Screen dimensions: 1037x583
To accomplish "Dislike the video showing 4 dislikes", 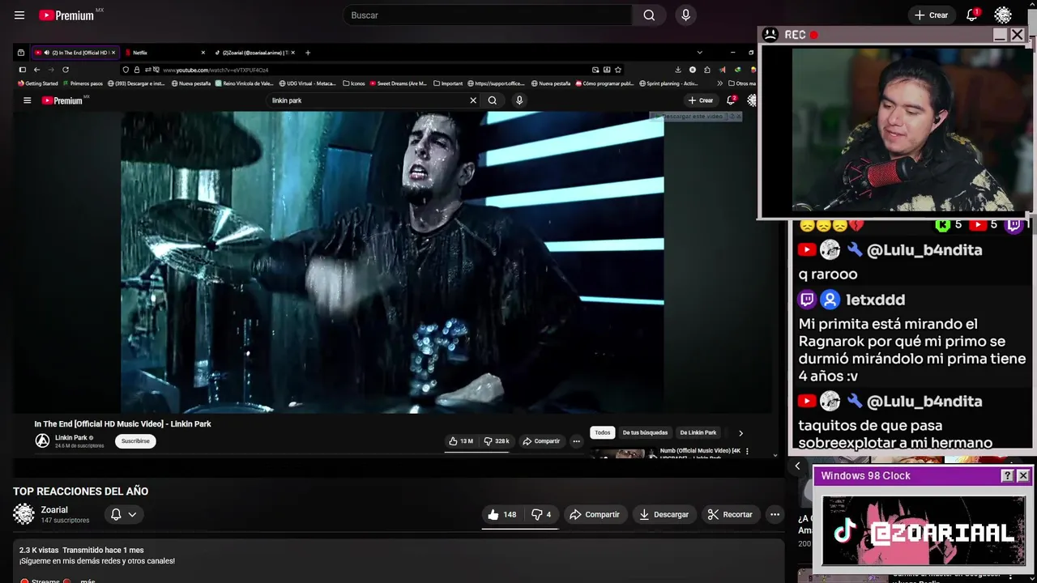I will pos(540,514).
